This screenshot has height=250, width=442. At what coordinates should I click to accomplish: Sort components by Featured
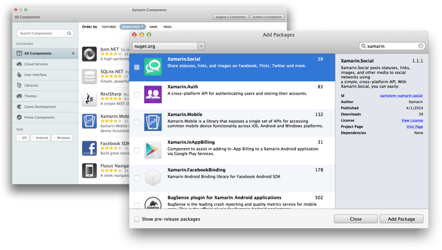109,27
